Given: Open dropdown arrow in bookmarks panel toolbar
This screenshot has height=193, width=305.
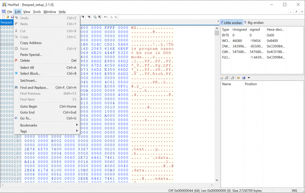Looking at the screenshot, I should [248, 78].
